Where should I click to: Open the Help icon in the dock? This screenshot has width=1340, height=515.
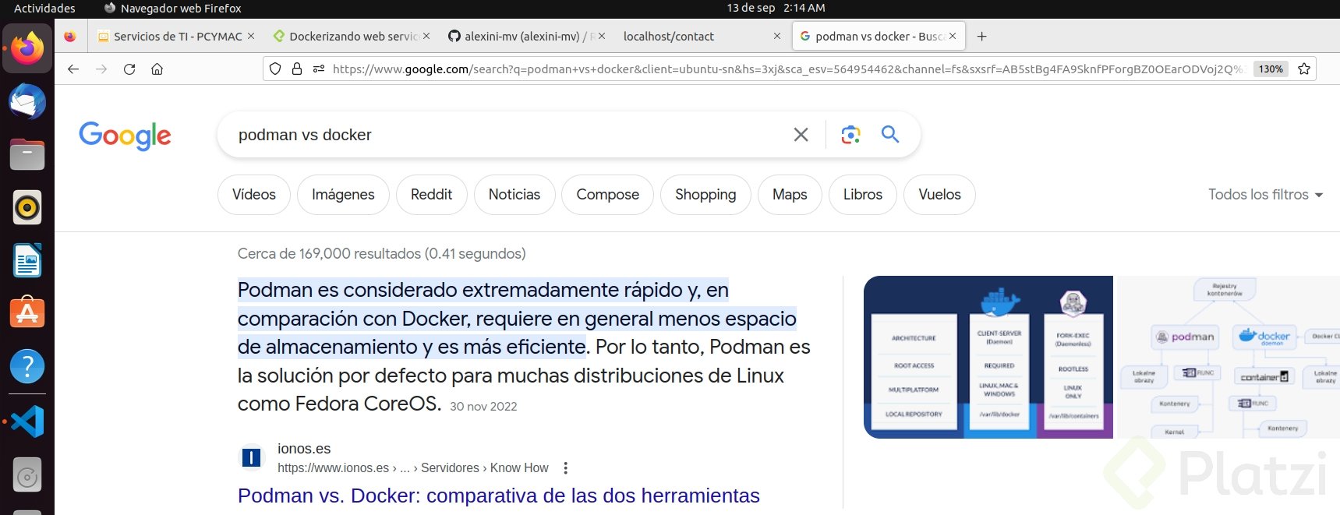[x=27, y=366]
